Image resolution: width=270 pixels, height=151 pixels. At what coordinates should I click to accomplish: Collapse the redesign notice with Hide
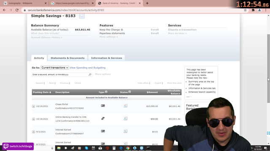coord(189,97)
